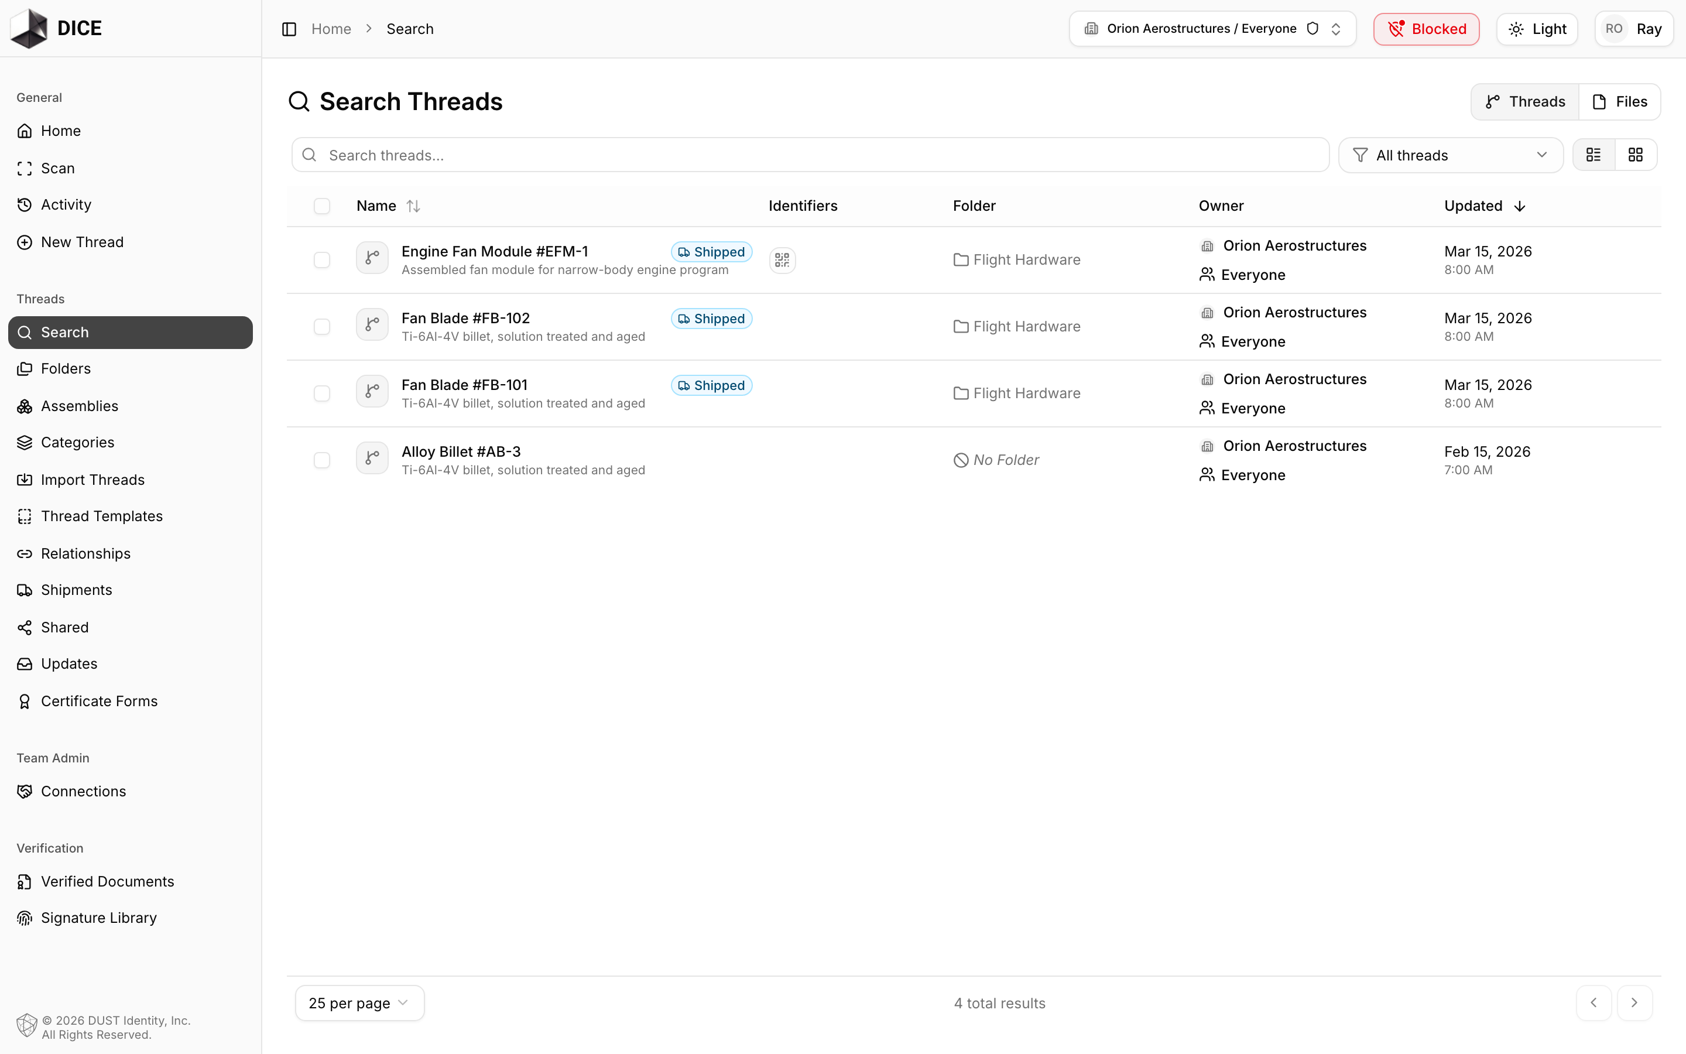Screen dimensions: 1686x1054
Task: Open the Ray user menu
Action: coord(1634,29)
